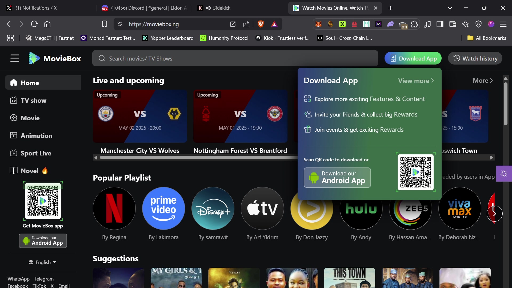512x288 pixels.
Task: Open site settings icon in address bar
Action: [120, 24]
